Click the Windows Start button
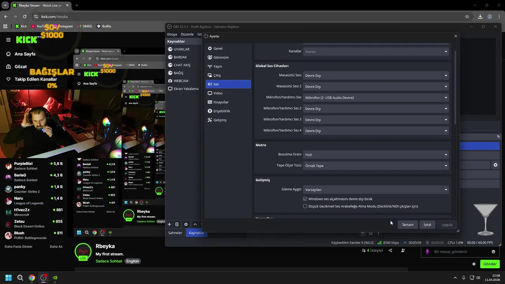 [x=8, y=278]
